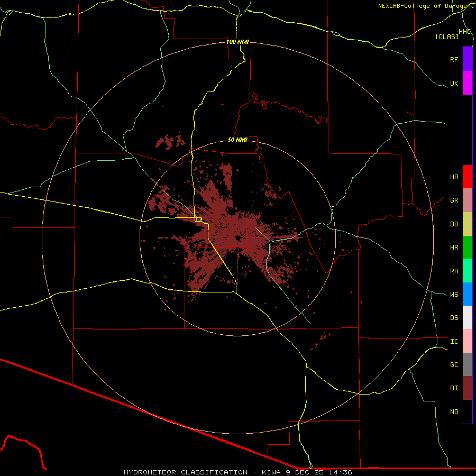Click the "100 NMI" range ring label
Screen dimensions: 476x476
click(237, 42)
